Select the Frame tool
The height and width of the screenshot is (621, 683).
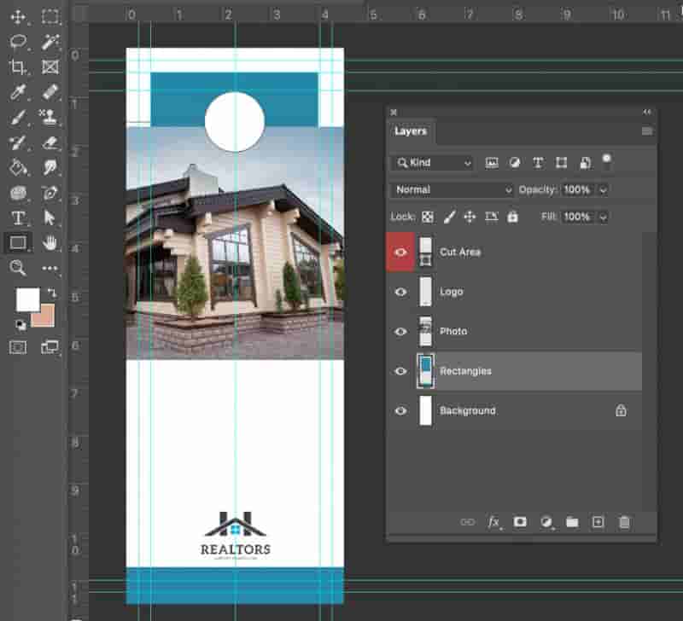tap(50, 67)
